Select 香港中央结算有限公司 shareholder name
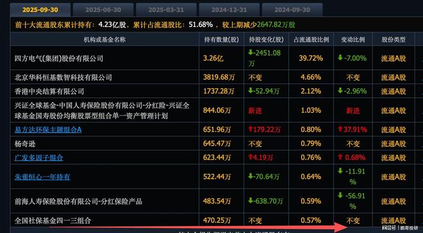This screenshot has width=423, height=233. click(x=49, y=92)
